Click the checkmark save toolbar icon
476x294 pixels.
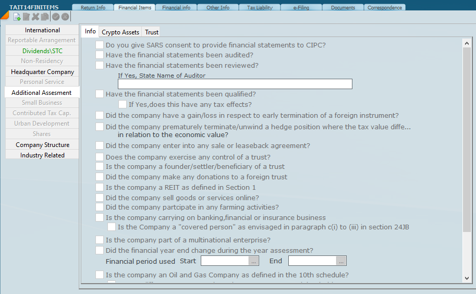pyautogui.click(x=56, y=17)
